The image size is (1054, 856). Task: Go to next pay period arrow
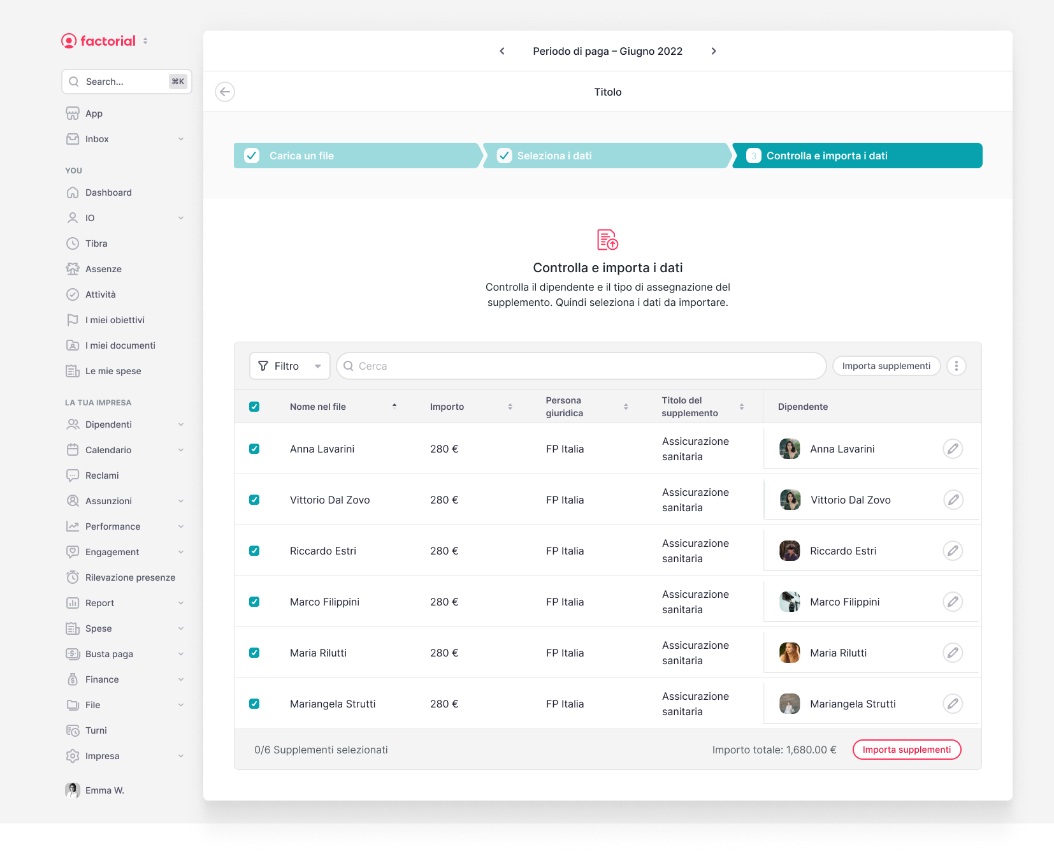click(714, 51)
